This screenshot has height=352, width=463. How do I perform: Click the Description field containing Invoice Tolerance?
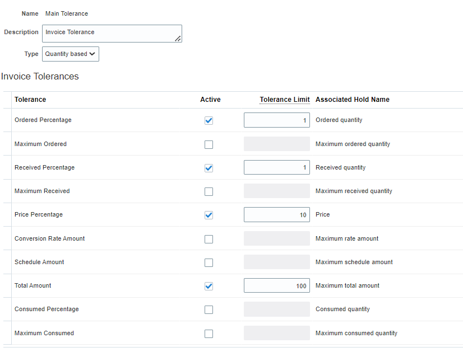pos(112,34)
